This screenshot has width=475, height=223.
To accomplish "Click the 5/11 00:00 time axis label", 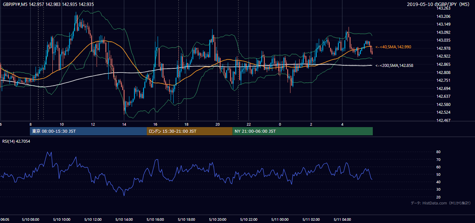I will [280, 220].
